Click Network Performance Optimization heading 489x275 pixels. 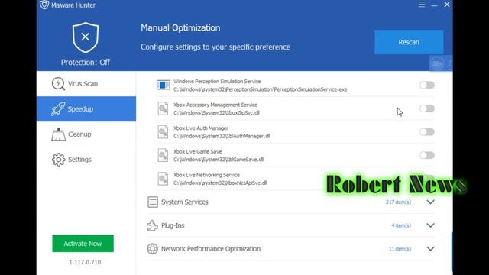click(211, 249)
